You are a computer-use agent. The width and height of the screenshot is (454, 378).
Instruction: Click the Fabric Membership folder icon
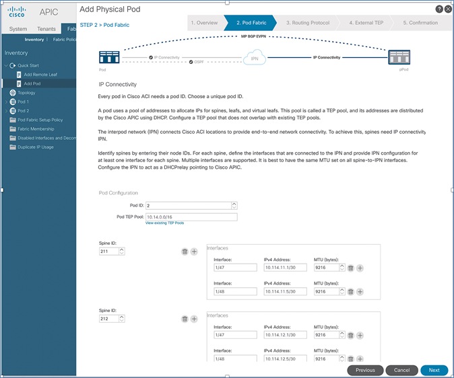point(13,129)
